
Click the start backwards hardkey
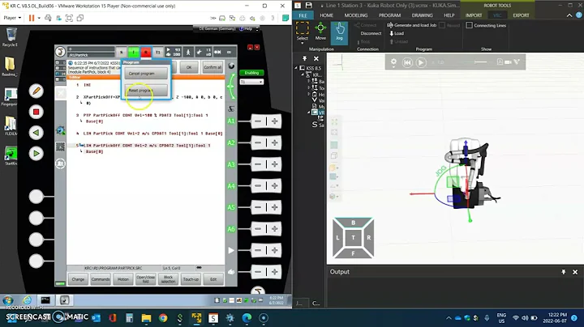point(36,133)
